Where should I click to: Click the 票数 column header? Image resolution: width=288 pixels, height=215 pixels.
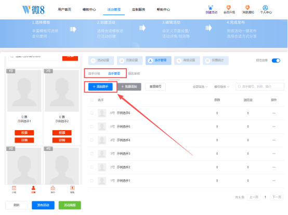tap(217, 100)
